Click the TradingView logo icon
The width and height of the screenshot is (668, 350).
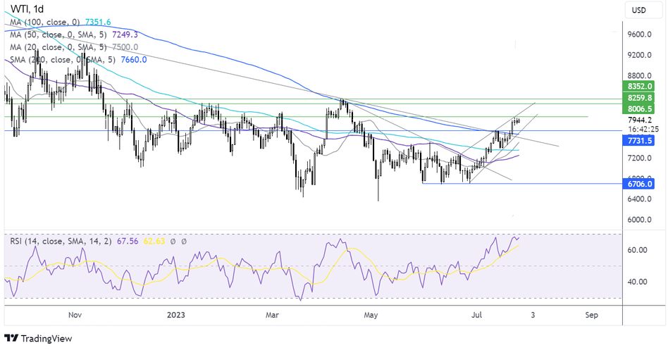13,338
